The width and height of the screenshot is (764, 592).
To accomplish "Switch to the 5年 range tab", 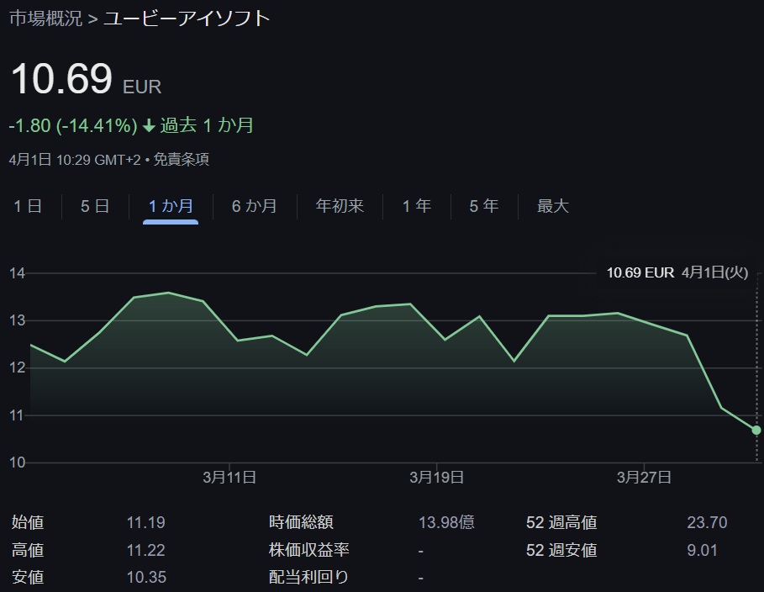I will coord(484,206).
